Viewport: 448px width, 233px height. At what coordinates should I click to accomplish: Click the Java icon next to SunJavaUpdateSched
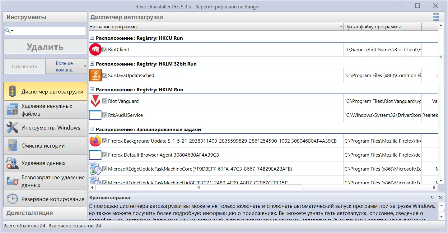(x=95, y=75)
